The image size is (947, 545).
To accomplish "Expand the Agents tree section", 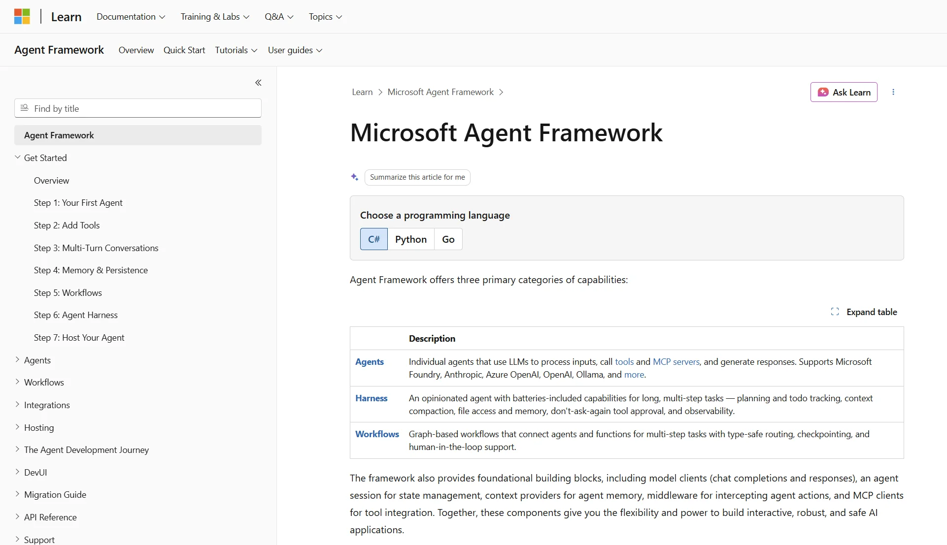I will coord(18,360).
